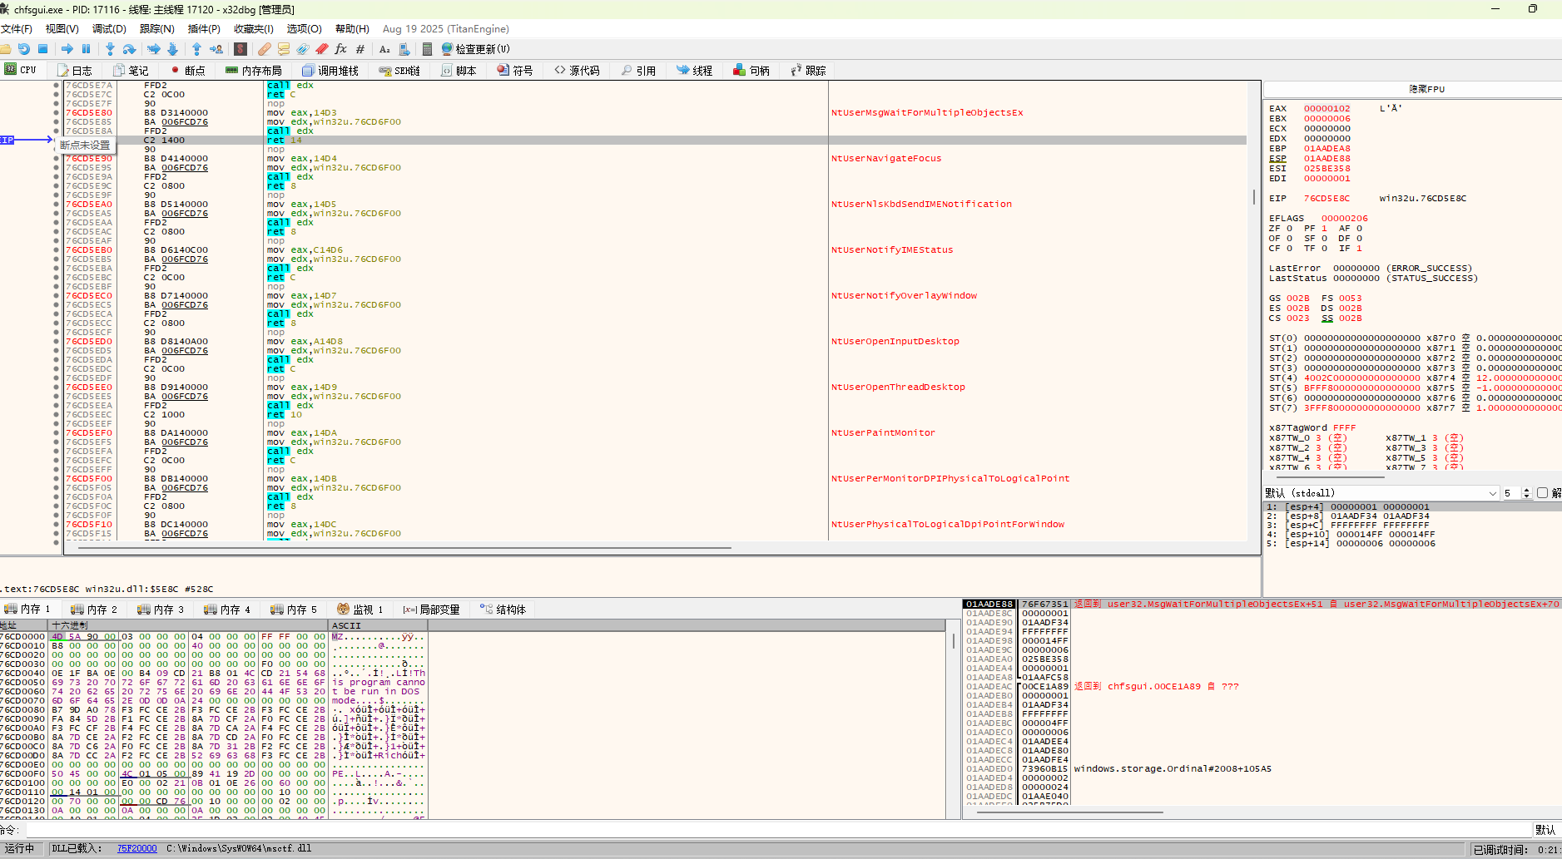Viewport: 1562px width, 859px height.
Task: Follow the 75F20000 msctf.dll address link
Action: tap(136, 848)
